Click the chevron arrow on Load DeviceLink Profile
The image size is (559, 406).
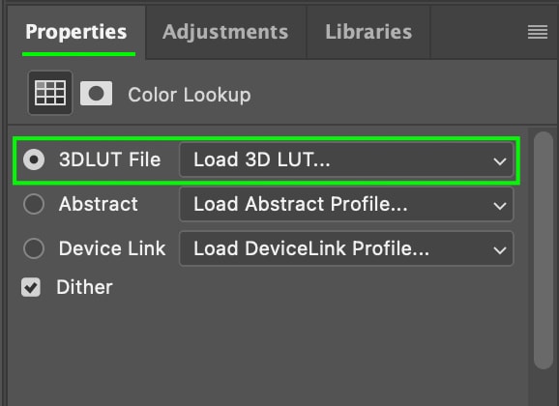point(500,250)
